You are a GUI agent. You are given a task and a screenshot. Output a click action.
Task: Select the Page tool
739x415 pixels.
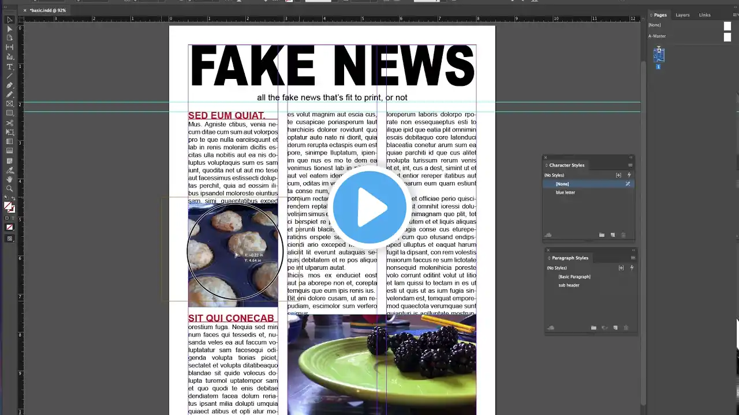click(10, 38)
